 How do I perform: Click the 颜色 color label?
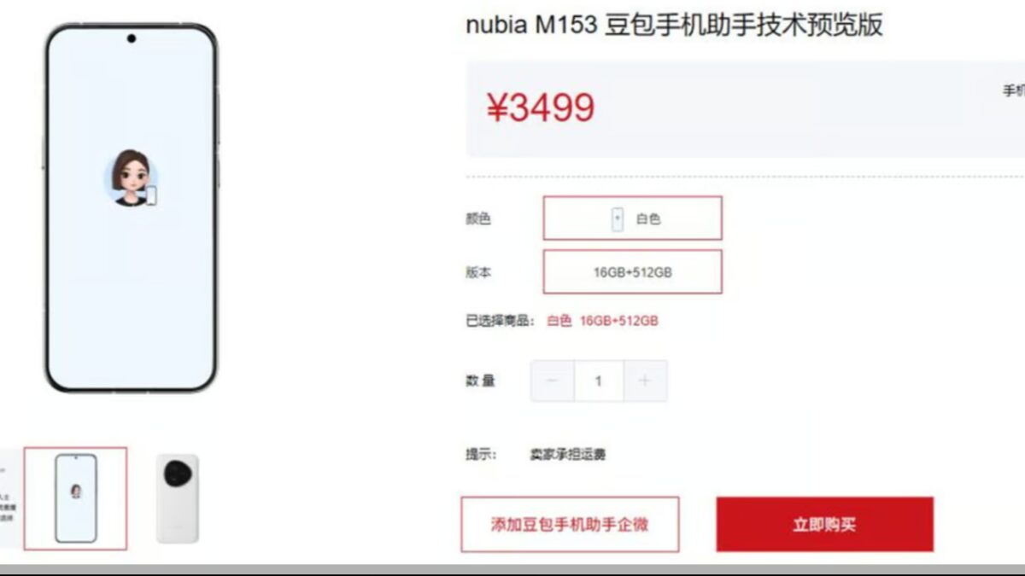[478, 218]
